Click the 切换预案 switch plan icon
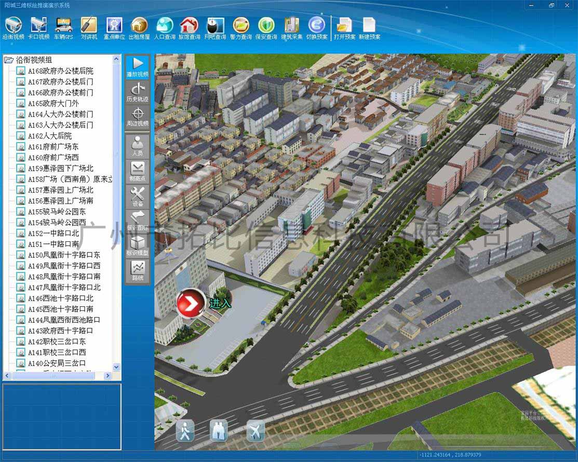The width and height of the screenshot is (578, 462). 317,28
